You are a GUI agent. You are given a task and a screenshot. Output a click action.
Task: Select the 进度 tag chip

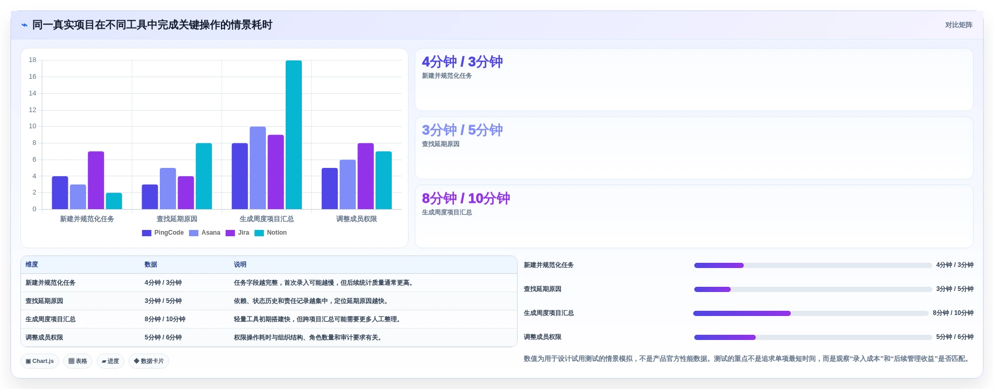[x=110, y=361]
